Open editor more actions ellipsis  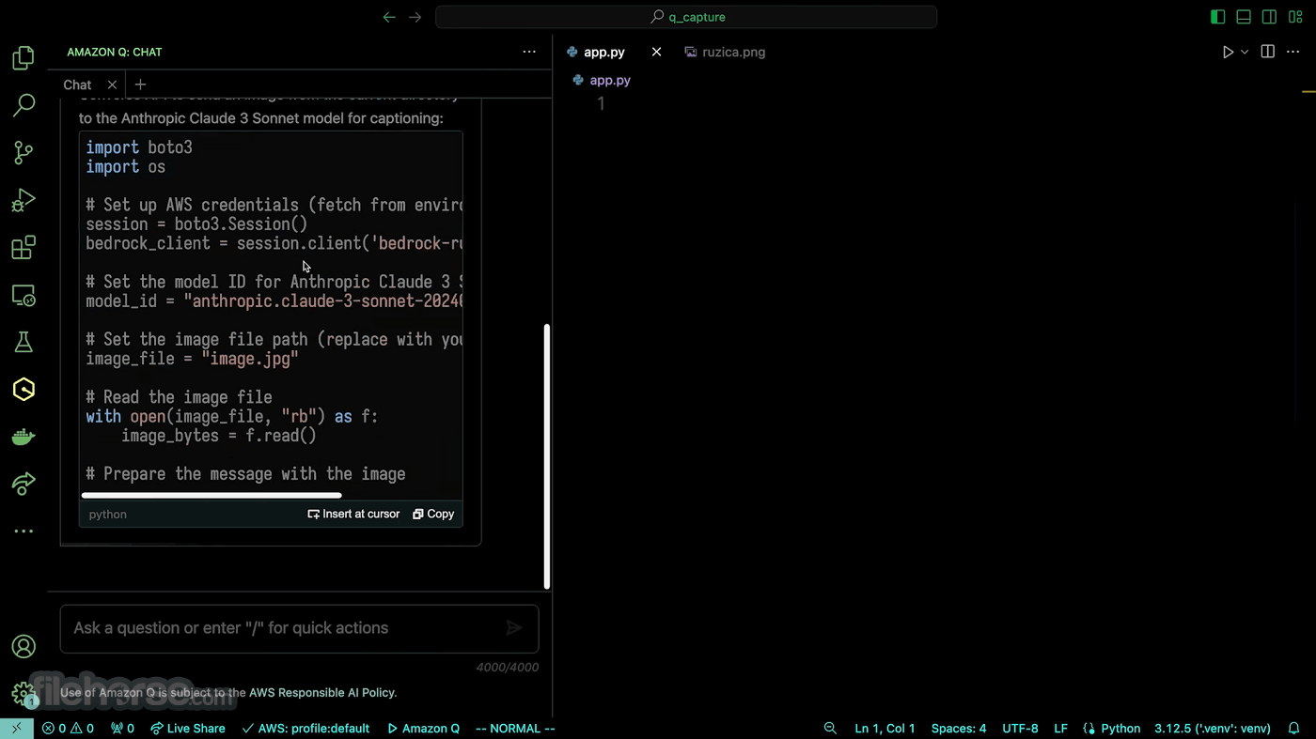(x=1295, y=52)
